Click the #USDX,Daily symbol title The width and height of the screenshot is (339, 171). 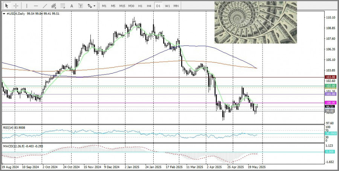point(16,14)
